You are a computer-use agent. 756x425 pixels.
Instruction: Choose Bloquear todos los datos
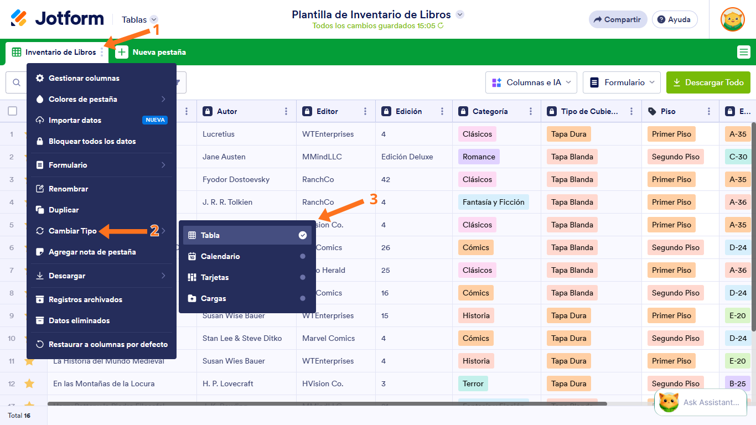point(101,141)
